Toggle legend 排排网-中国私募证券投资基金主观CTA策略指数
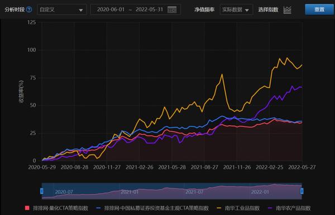Viewport: 335px width, 215px height. coord(152,208)
